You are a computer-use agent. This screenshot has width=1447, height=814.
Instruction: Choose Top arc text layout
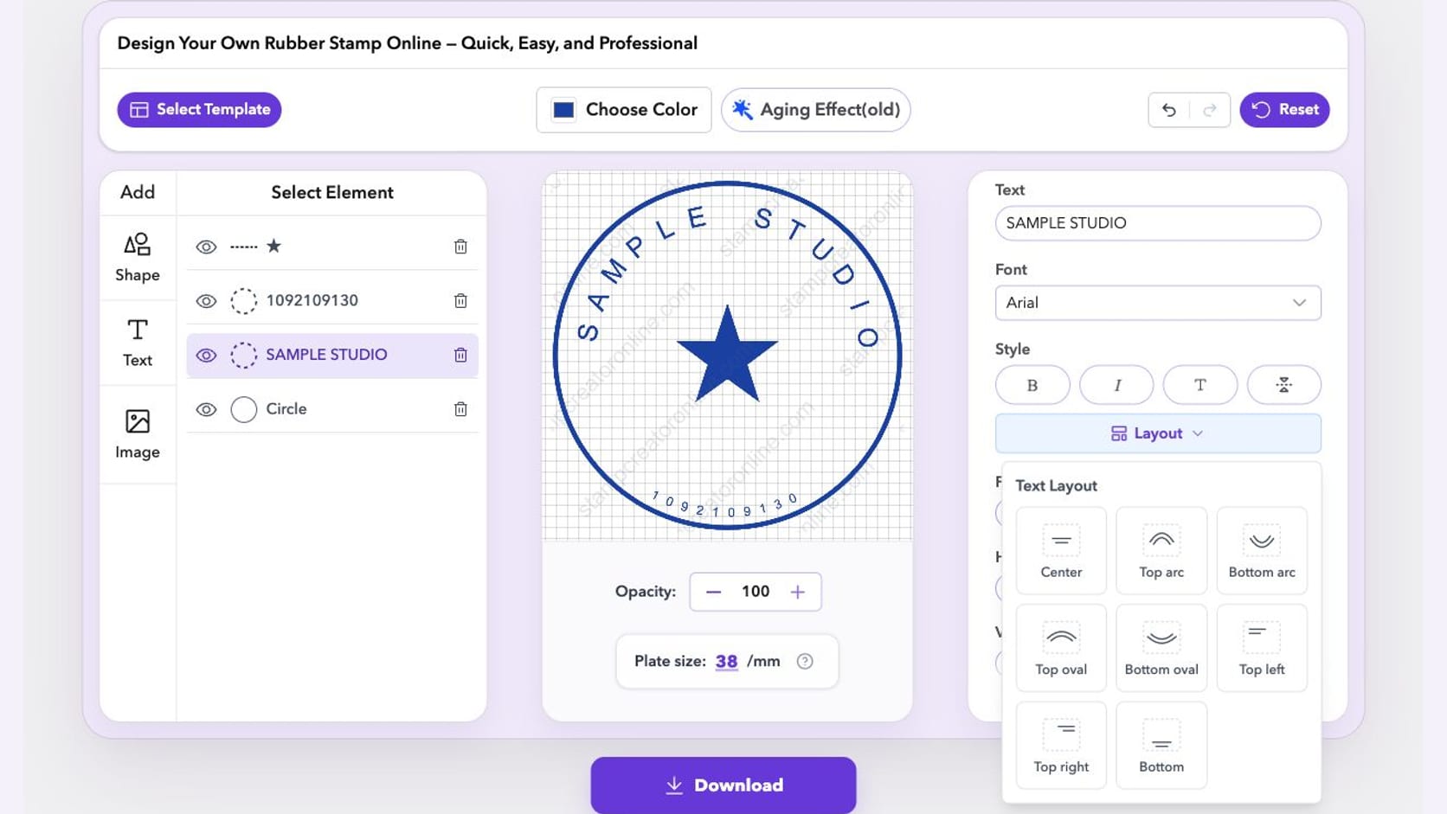(1161, 550)
